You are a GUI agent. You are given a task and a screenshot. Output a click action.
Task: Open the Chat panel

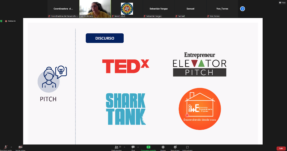(133, 147)
